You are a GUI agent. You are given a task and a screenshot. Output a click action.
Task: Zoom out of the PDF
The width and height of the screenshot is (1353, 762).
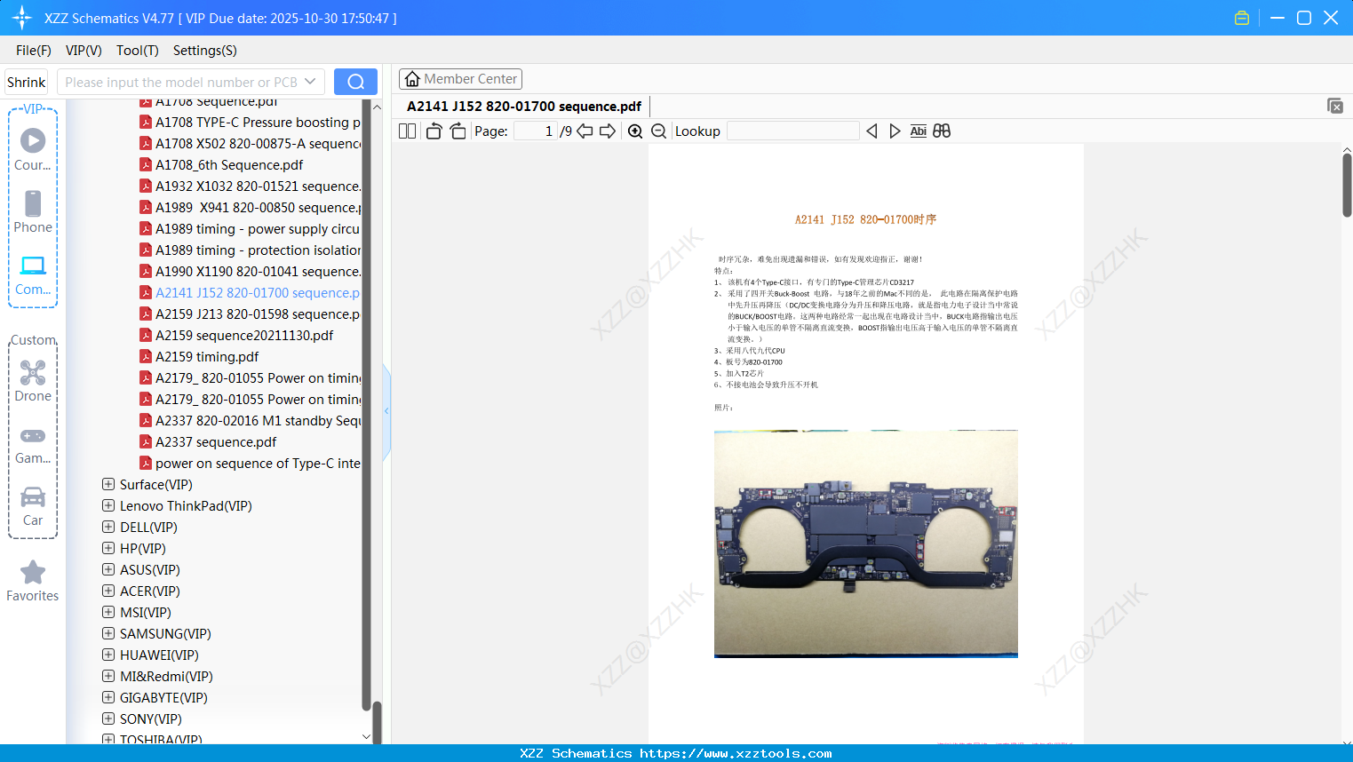[658, 131]
